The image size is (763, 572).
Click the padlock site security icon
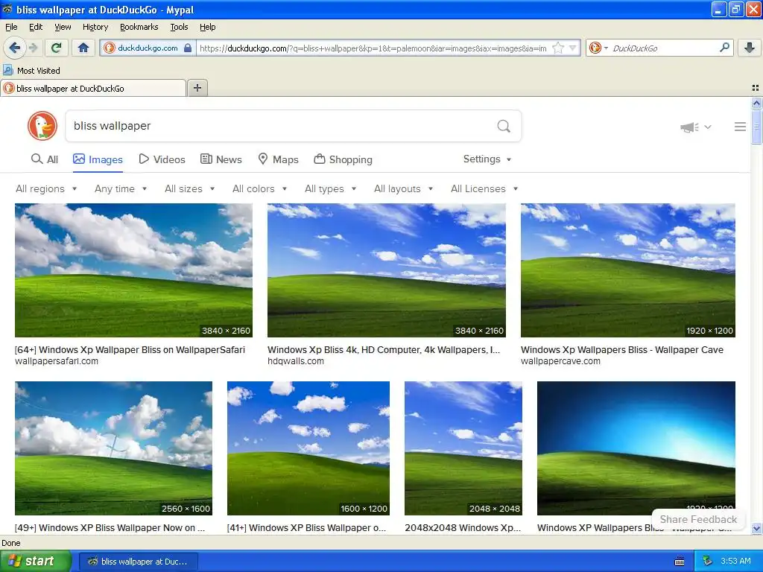[x=188, y=48]
